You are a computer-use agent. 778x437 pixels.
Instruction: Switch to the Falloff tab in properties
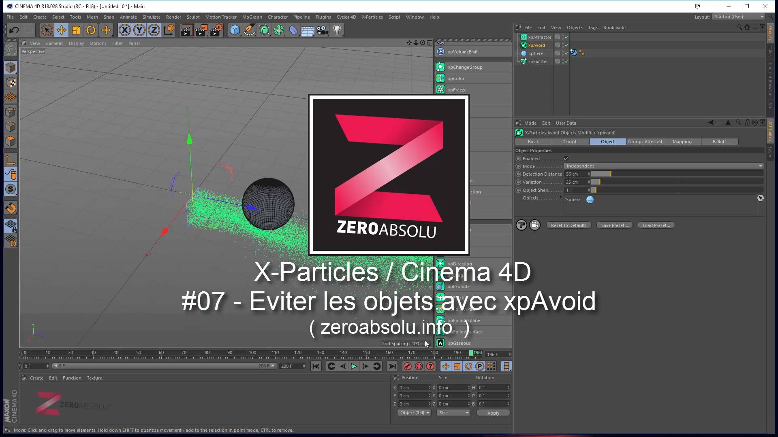click(x=719, y=141)
